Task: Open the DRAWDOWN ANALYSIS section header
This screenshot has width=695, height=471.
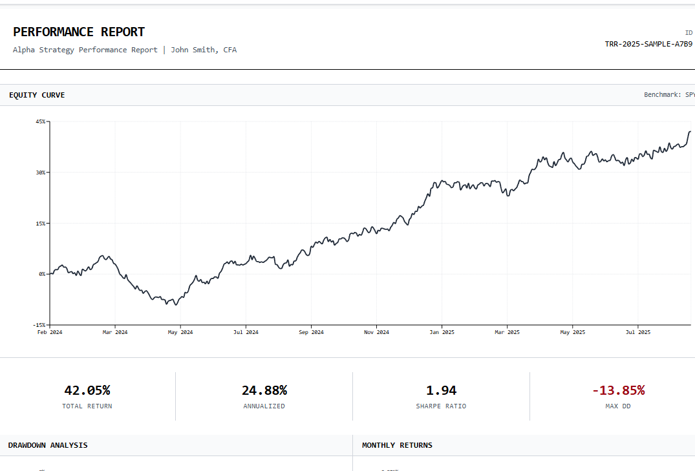Action: point(48,445)
